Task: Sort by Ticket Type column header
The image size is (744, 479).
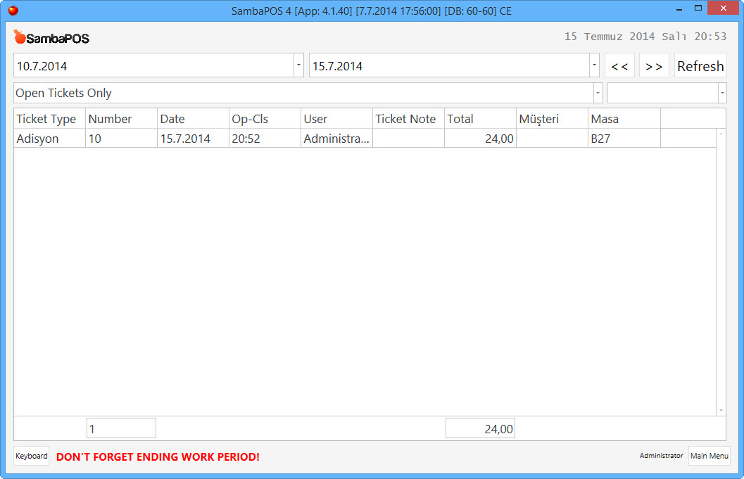Action: [x=46, y=119]
